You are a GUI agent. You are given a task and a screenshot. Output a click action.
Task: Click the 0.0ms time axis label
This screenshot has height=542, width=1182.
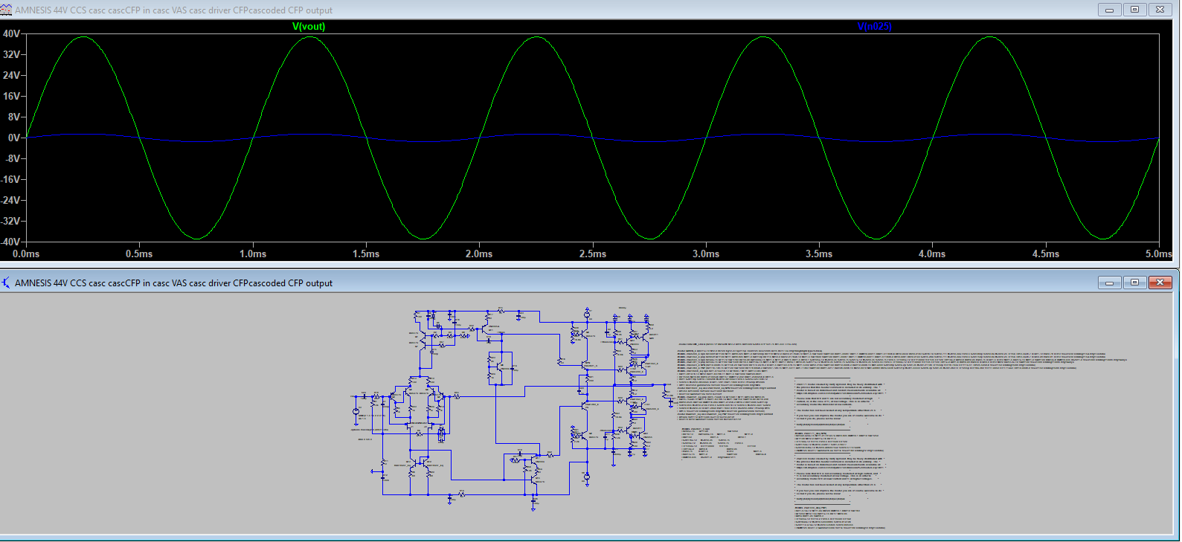click(26, 254)
